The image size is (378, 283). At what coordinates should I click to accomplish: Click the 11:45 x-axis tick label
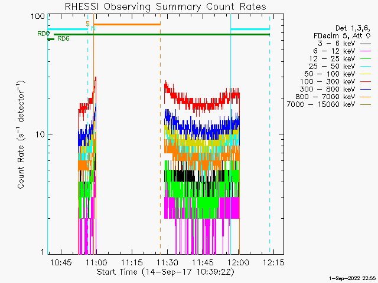pos(203,262)
